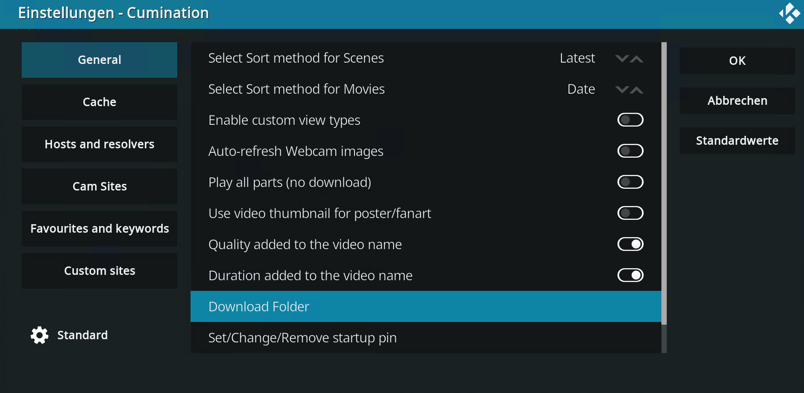Click Abbrechen to cancel
Image resolution: width=804 pixels, height=393 pixels.
coord(737,101)
